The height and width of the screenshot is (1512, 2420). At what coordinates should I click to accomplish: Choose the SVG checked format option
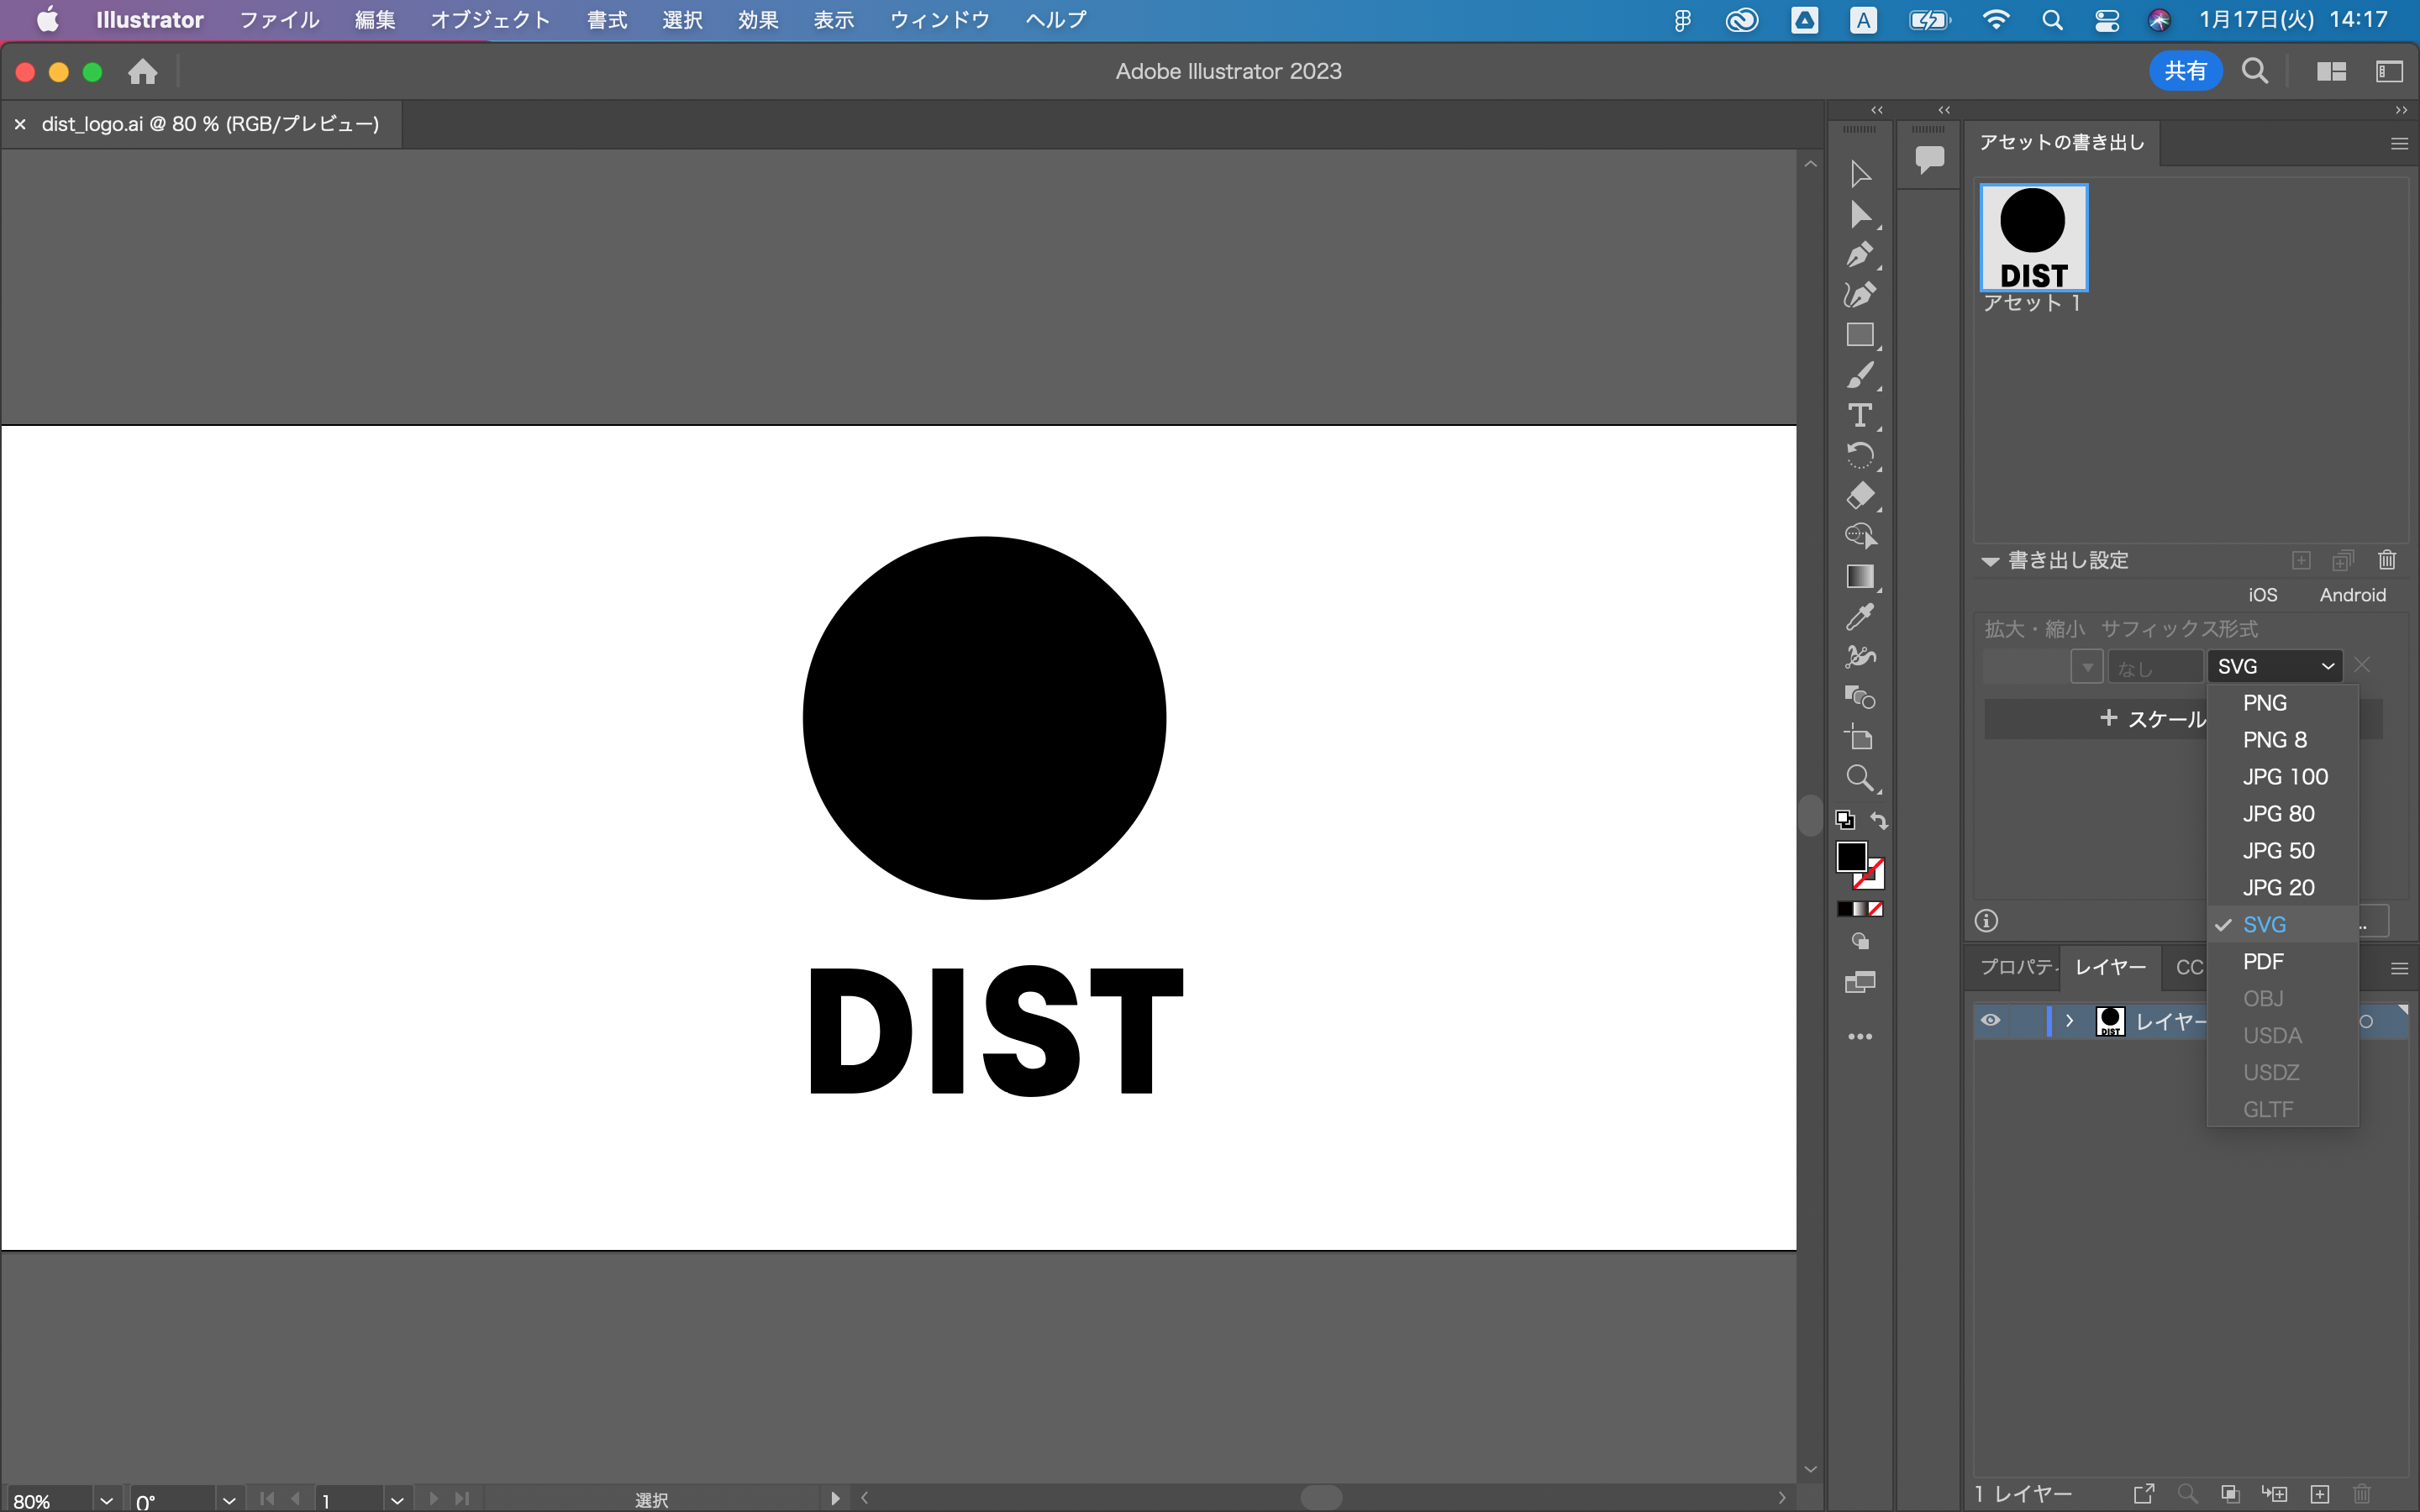pyautogui.click(x=2282, y=925)
